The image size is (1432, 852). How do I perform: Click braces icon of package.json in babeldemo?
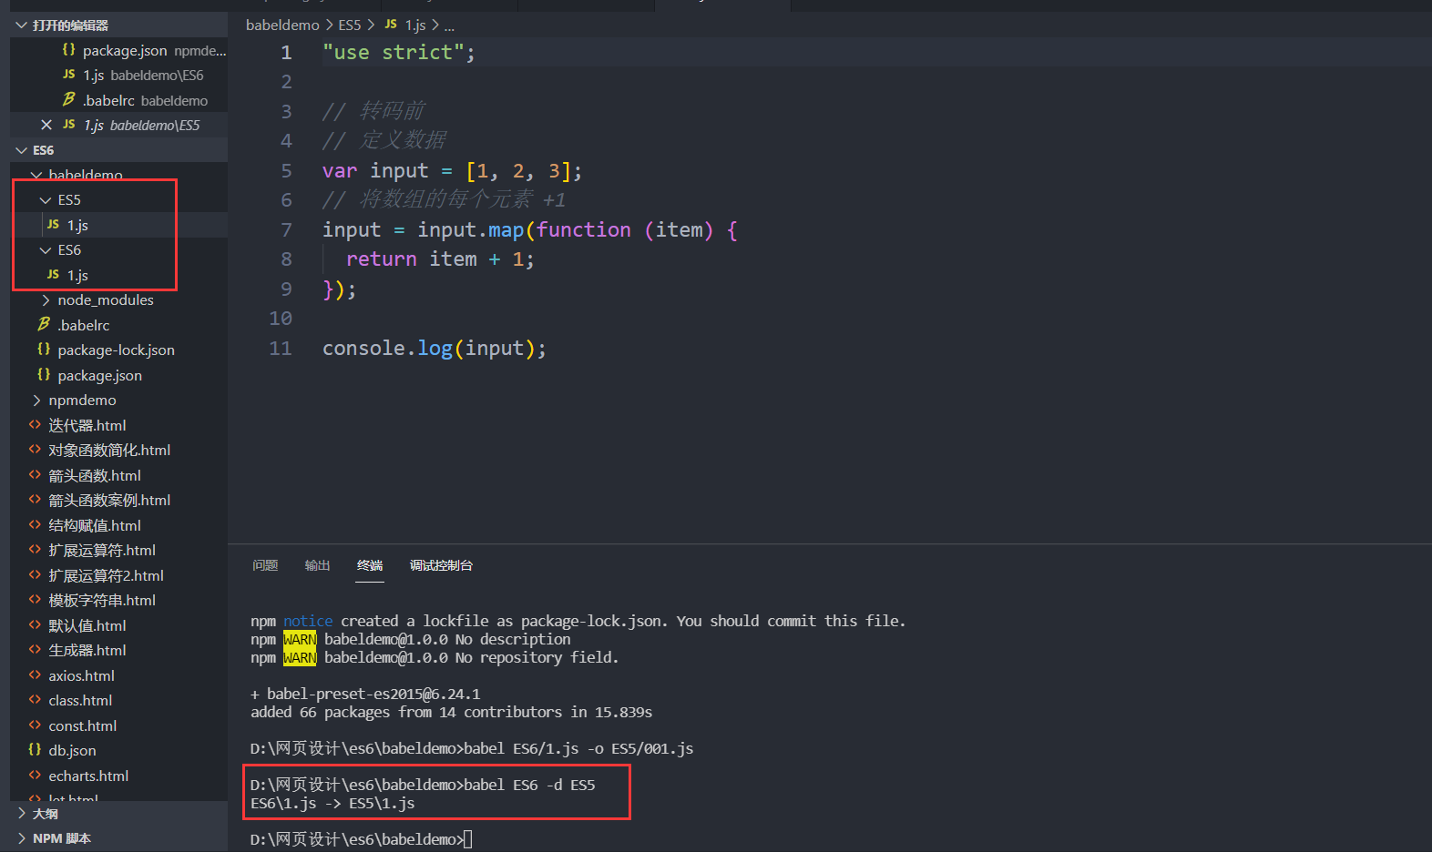point(43,374)
